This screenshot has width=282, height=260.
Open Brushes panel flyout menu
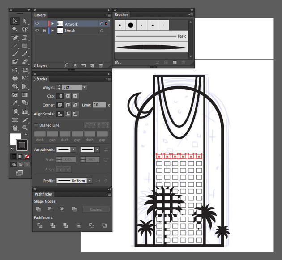pyautogui.click(x=191, y=15)
